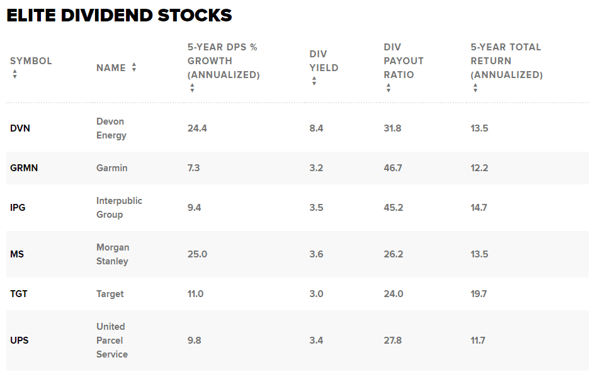Sort by 5-Year DPS % Growth arrows
This screenshot has width=590, height=372.
(x=192, y=88)
